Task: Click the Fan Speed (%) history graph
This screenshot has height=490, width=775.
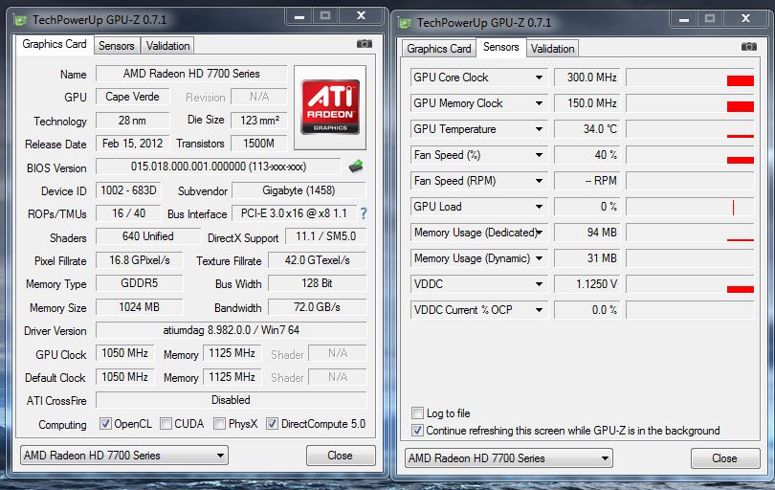Action: pos(690,155)
